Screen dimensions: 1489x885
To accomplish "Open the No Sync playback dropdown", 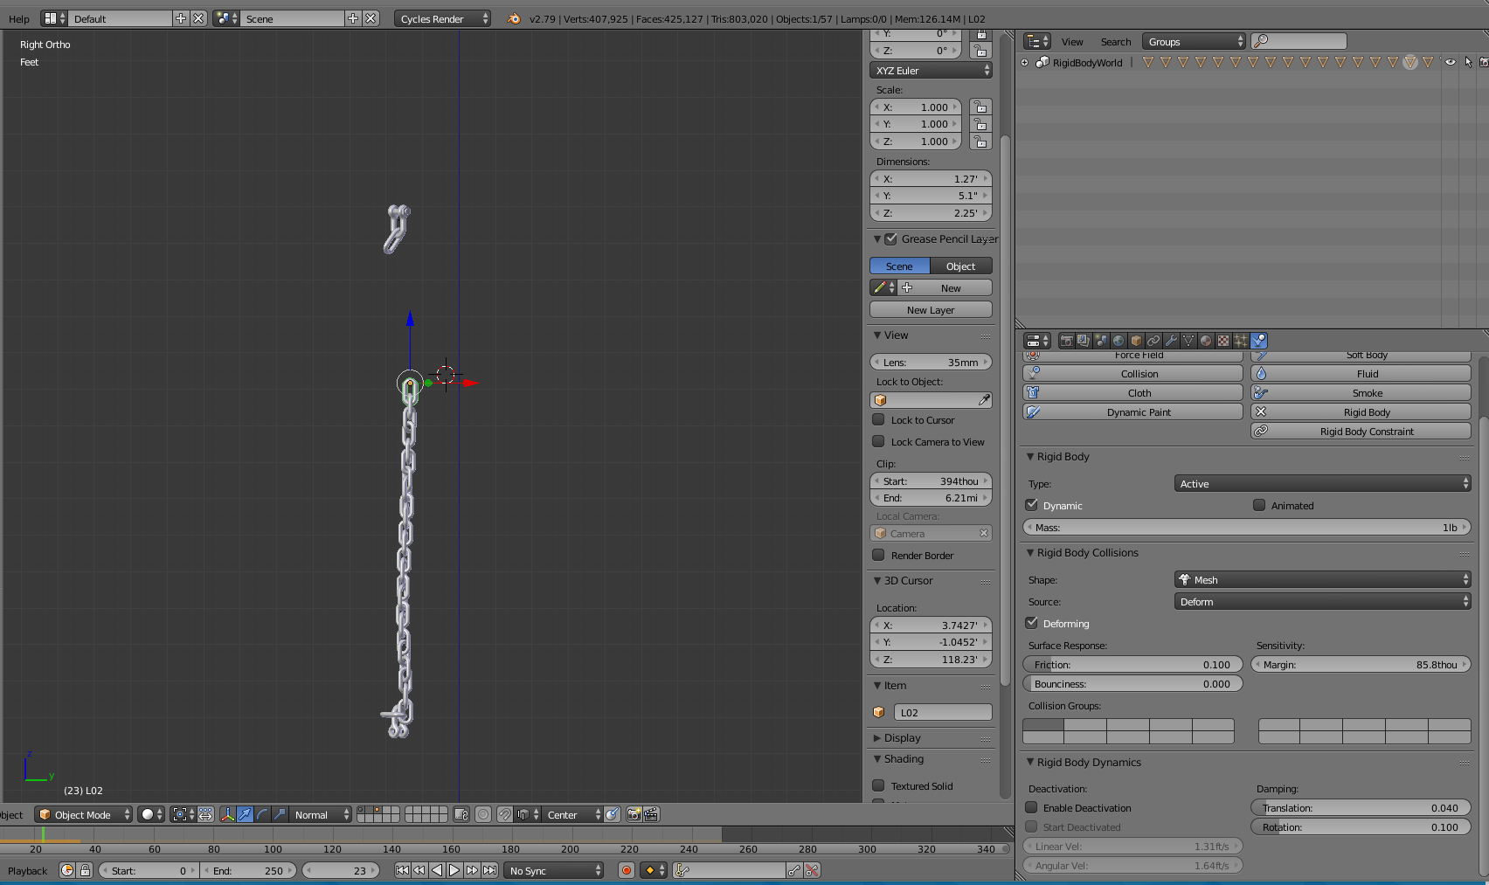I will coord(554,870).
